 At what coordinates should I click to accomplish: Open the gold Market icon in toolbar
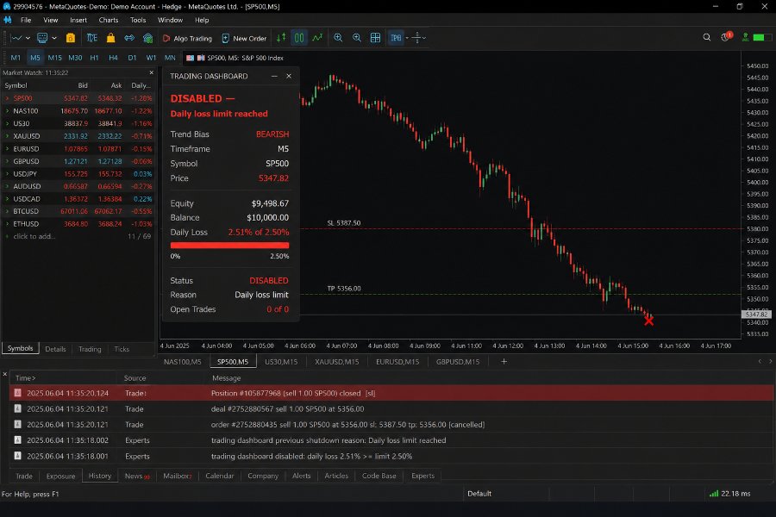click(71, 38)
